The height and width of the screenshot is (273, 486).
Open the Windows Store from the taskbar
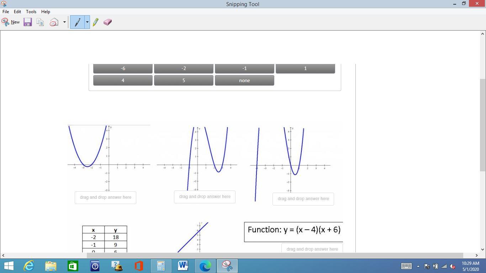(73, 266)
